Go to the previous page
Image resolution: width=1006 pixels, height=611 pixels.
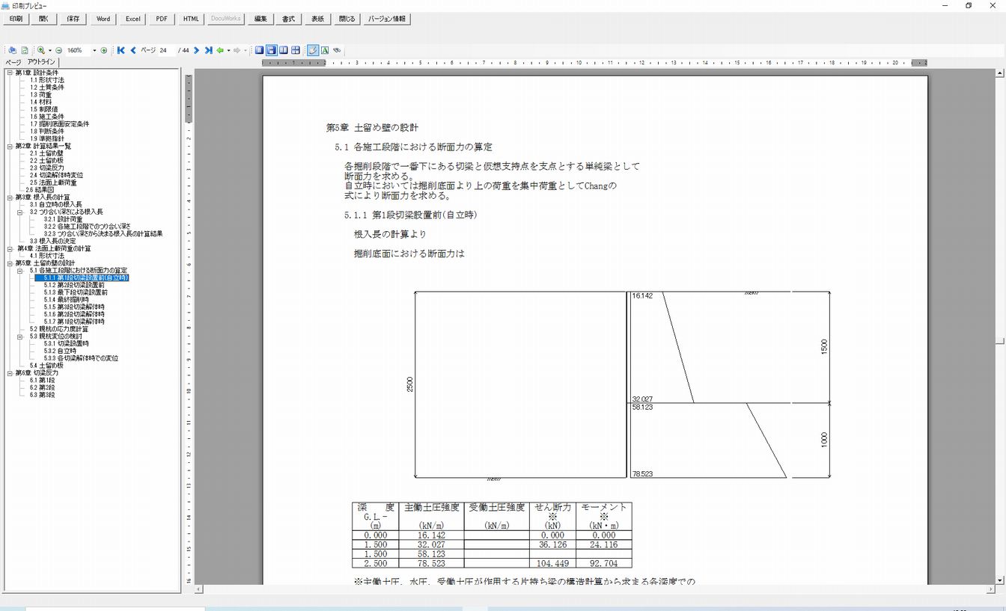tap(133, 50)
